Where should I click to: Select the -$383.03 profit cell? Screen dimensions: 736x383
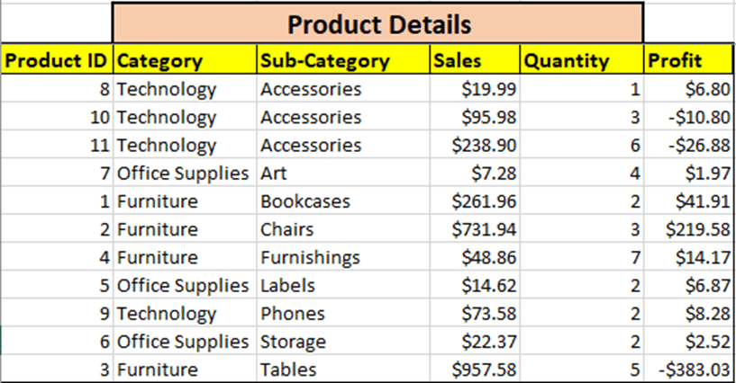[x=688, y=369]
